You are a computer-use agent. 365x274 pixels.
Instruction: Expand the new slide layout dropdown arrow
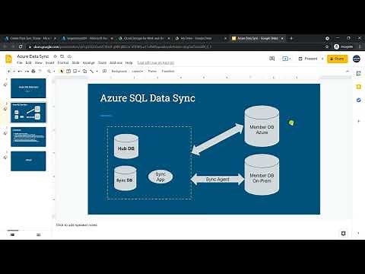click(x=14, y=72)
